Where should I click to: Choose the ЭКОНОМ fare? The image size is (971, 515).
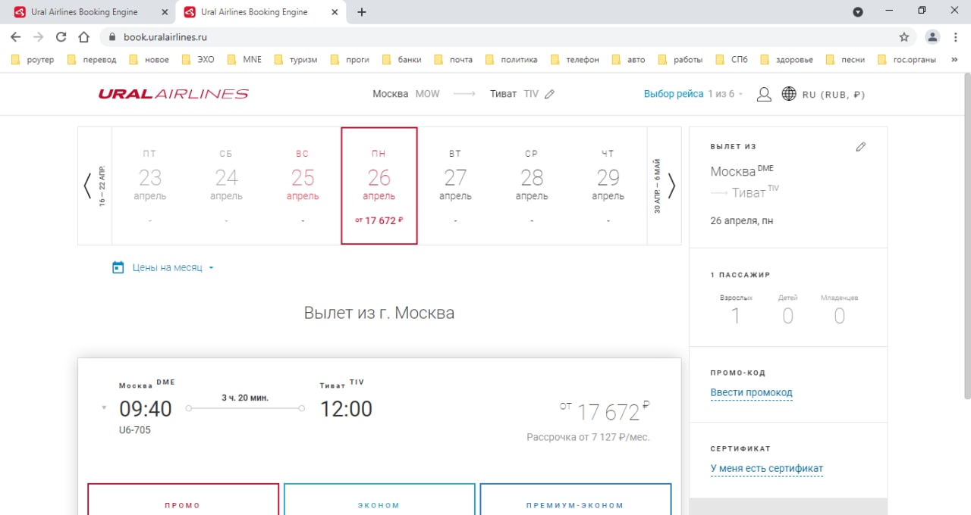[379, 500]
